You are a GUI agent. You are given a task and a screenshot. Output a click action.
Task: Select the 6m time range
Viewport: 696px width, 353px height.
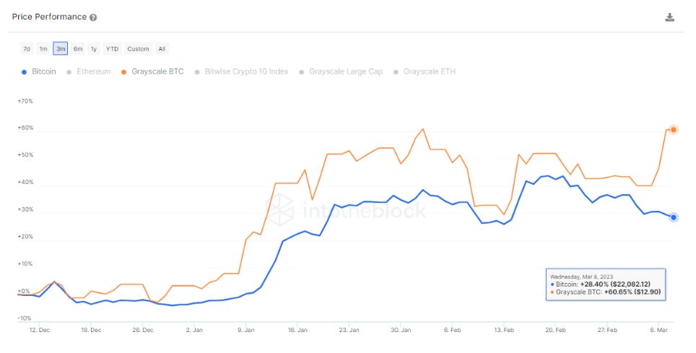click(x=78, y=49)
